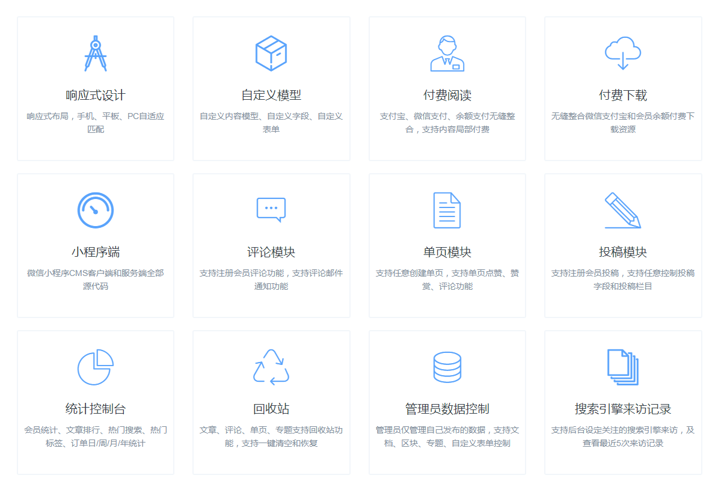Click description '自定义内容模型、自定义字段、自定义表单'

[271, 123]
